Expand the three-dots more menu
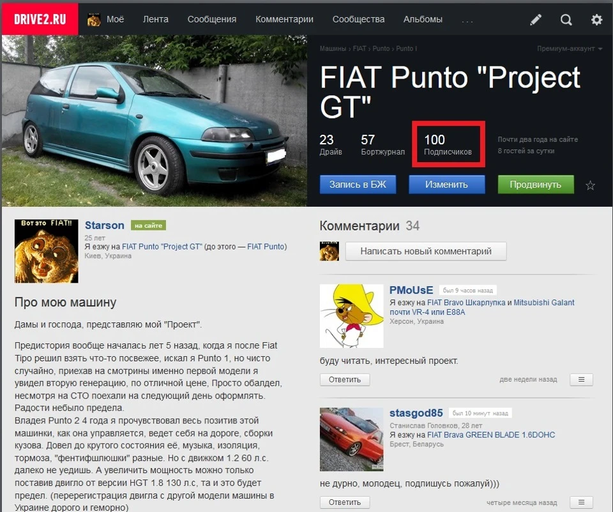 (467, 20)
